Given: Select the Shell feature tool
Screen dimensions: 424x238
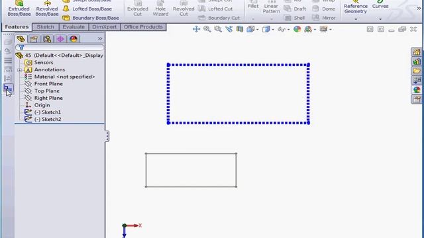Looking at the screenshot, I should tap(294, 18).
